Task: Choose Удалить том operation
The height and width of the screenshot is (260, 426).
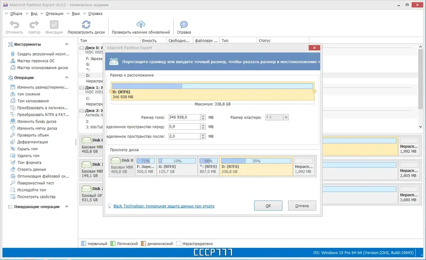Action: point(25,155)
